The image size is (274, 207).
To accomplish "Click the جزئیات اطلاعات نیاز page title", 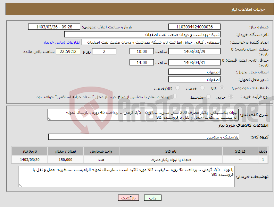I will (x=248, y=9).
